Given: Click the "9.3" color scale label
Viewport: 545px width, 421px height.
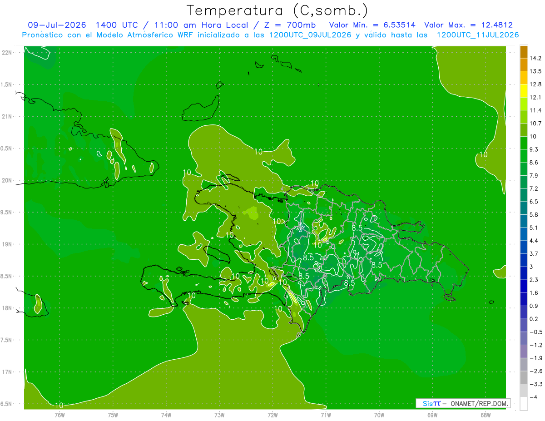Looking at the screenshot, I should 534,149.
